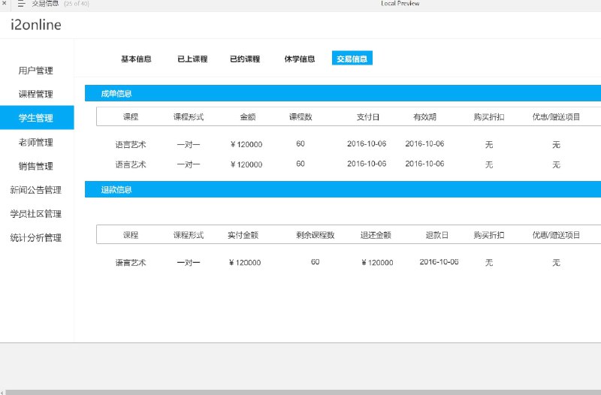The width and height of the screenshot is (601, 395).
Task: Switch to the 休学信息 tab
Action: point(299,59)
